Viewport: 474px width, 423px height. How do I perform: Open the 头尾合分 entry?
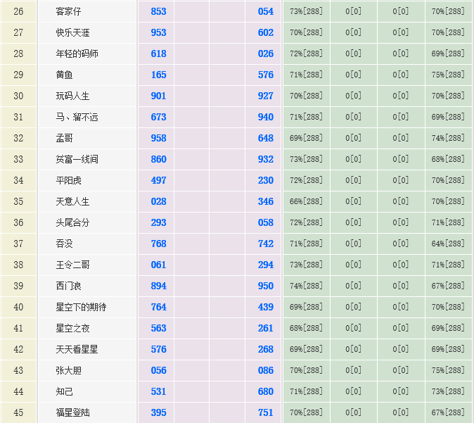click(72, 222)
